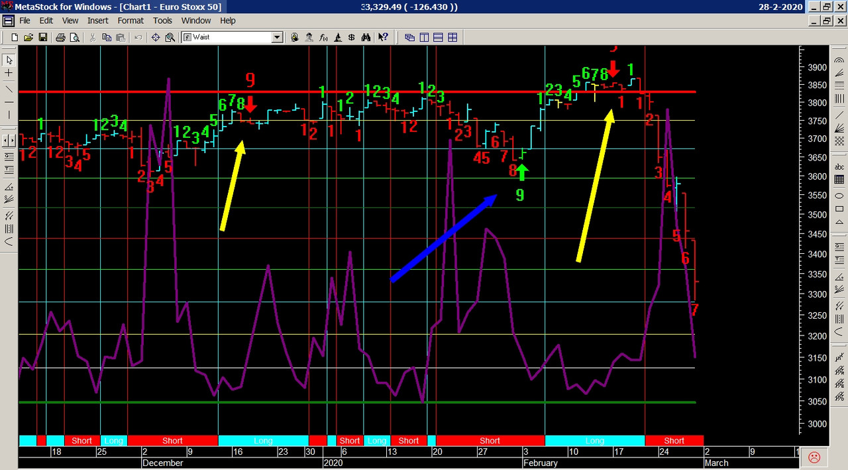Click the red sad-face status icon

[x=814, y=457]
